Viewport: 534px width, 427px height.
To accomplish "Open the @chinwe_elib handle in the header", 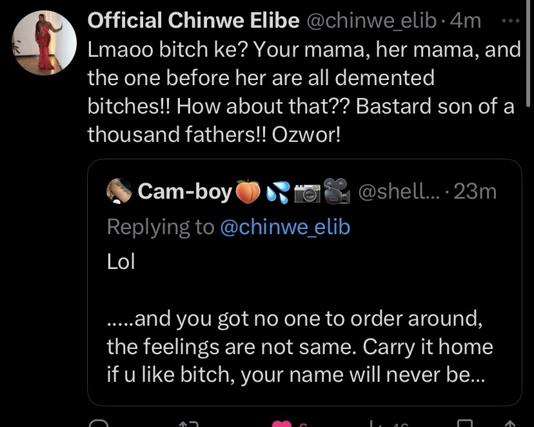I will point(371,21).
